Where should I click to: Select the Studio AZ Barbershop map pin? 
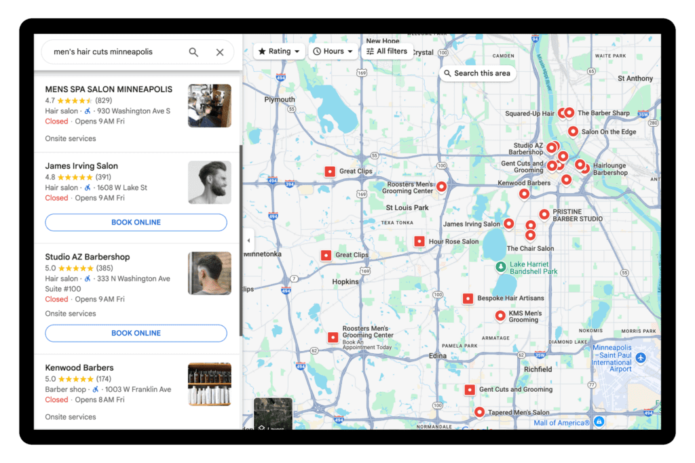551,147
